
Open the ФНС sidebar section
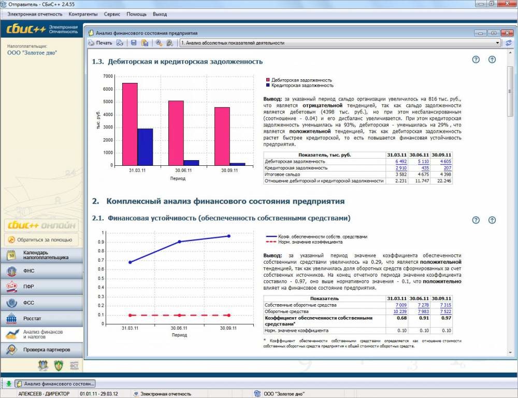coord(41,271)
